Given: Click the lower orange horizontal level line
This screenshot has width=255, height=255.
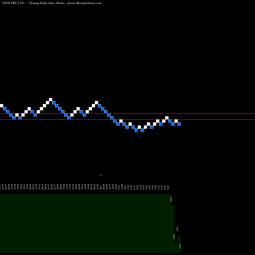Looking at the screenshot, I should [127, 120].
